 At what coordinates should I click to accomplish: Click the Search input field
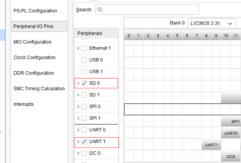(147, 10)
